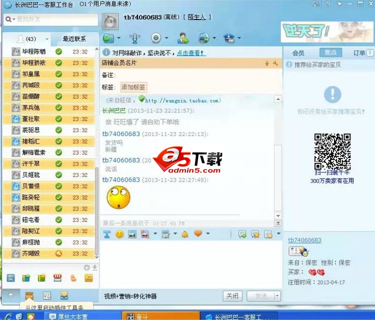Image resolution: width=375 pixels, height=320 pixels.
Task: Select contact 齐瑚毁 in list
Action: (x=49, y=253)
